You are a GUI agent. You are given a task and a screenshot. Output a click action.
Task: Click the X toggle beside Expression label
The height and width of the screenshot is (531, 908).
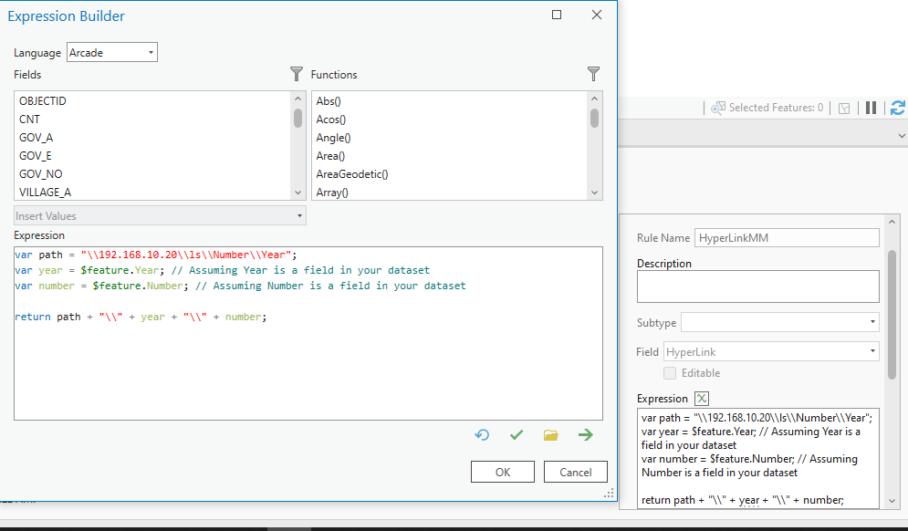(x=701, y=399)
